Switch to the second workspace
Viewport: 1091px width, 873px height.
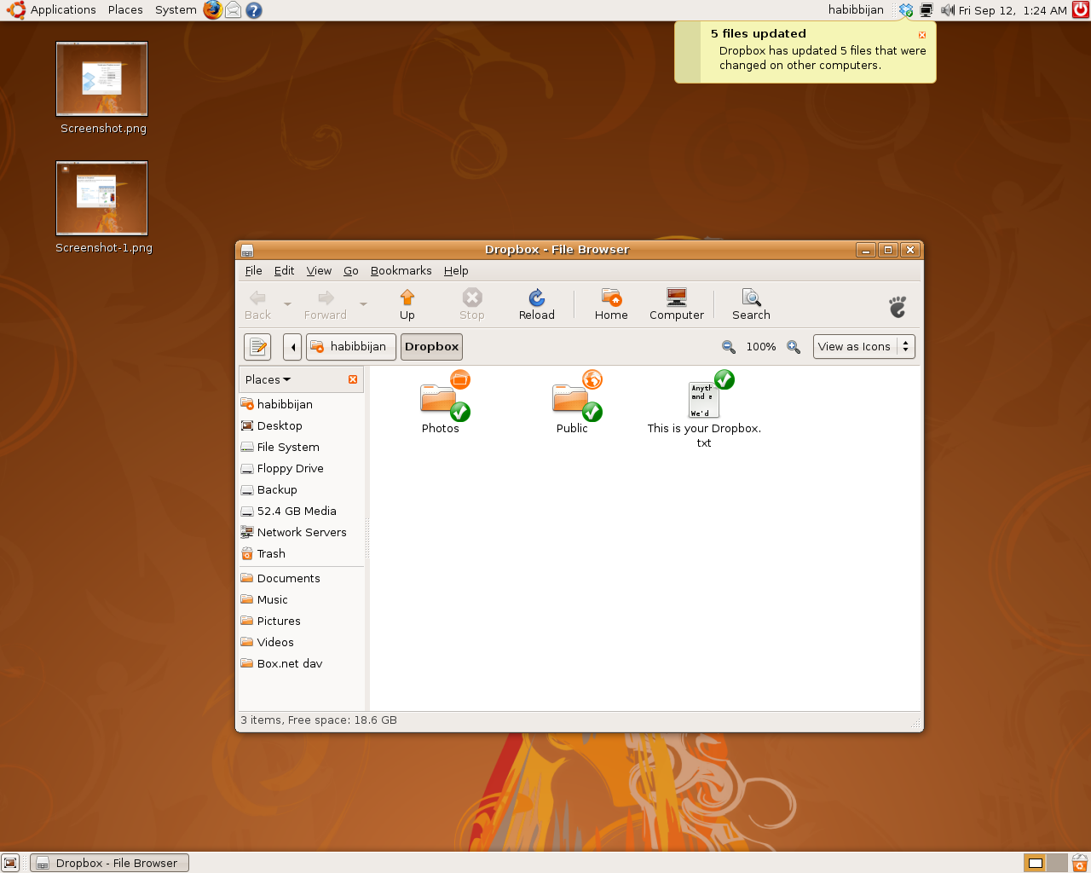1056,863
